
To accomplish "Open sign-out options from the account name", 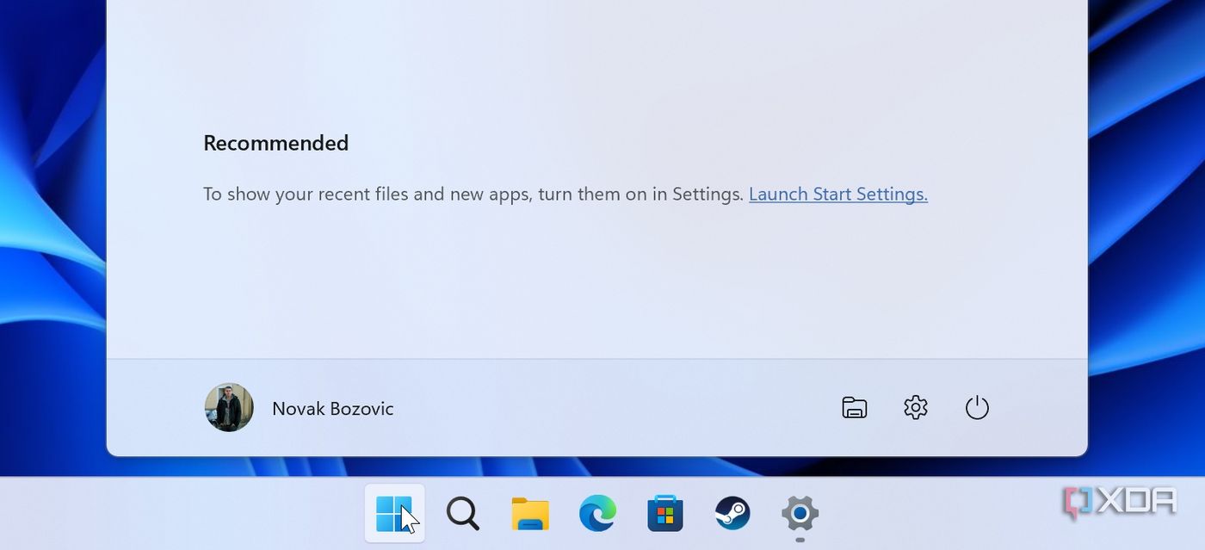I will [x=332, y=407].
